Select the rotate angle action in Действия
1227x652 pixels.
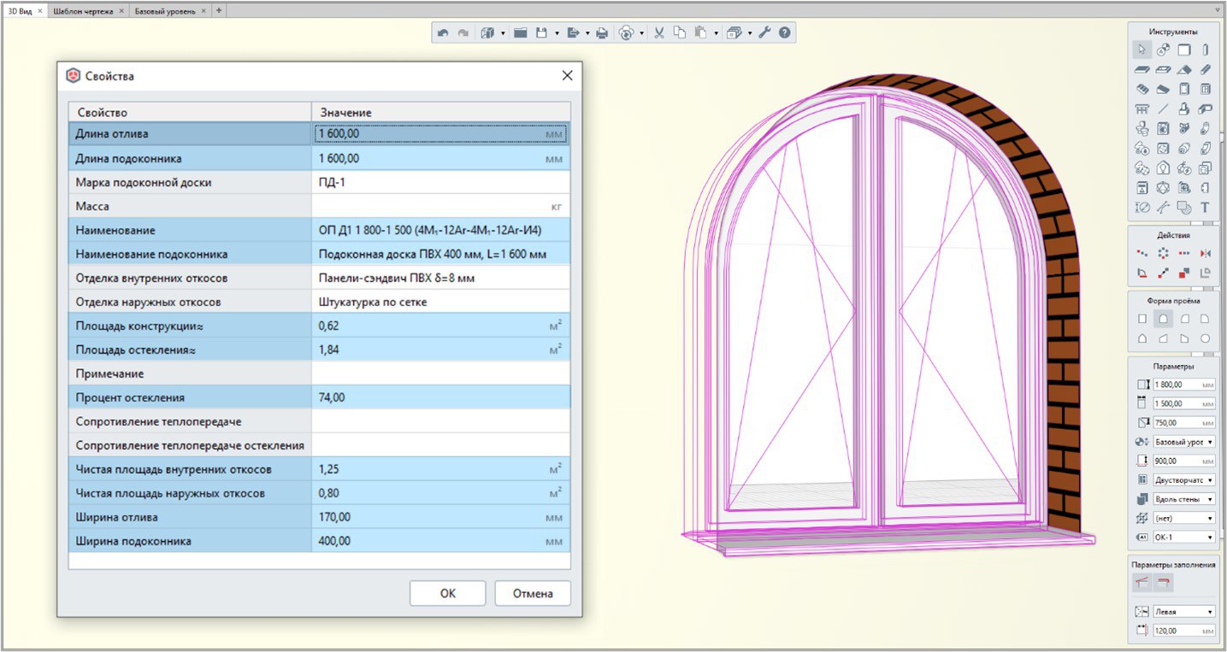[1141, 273]
